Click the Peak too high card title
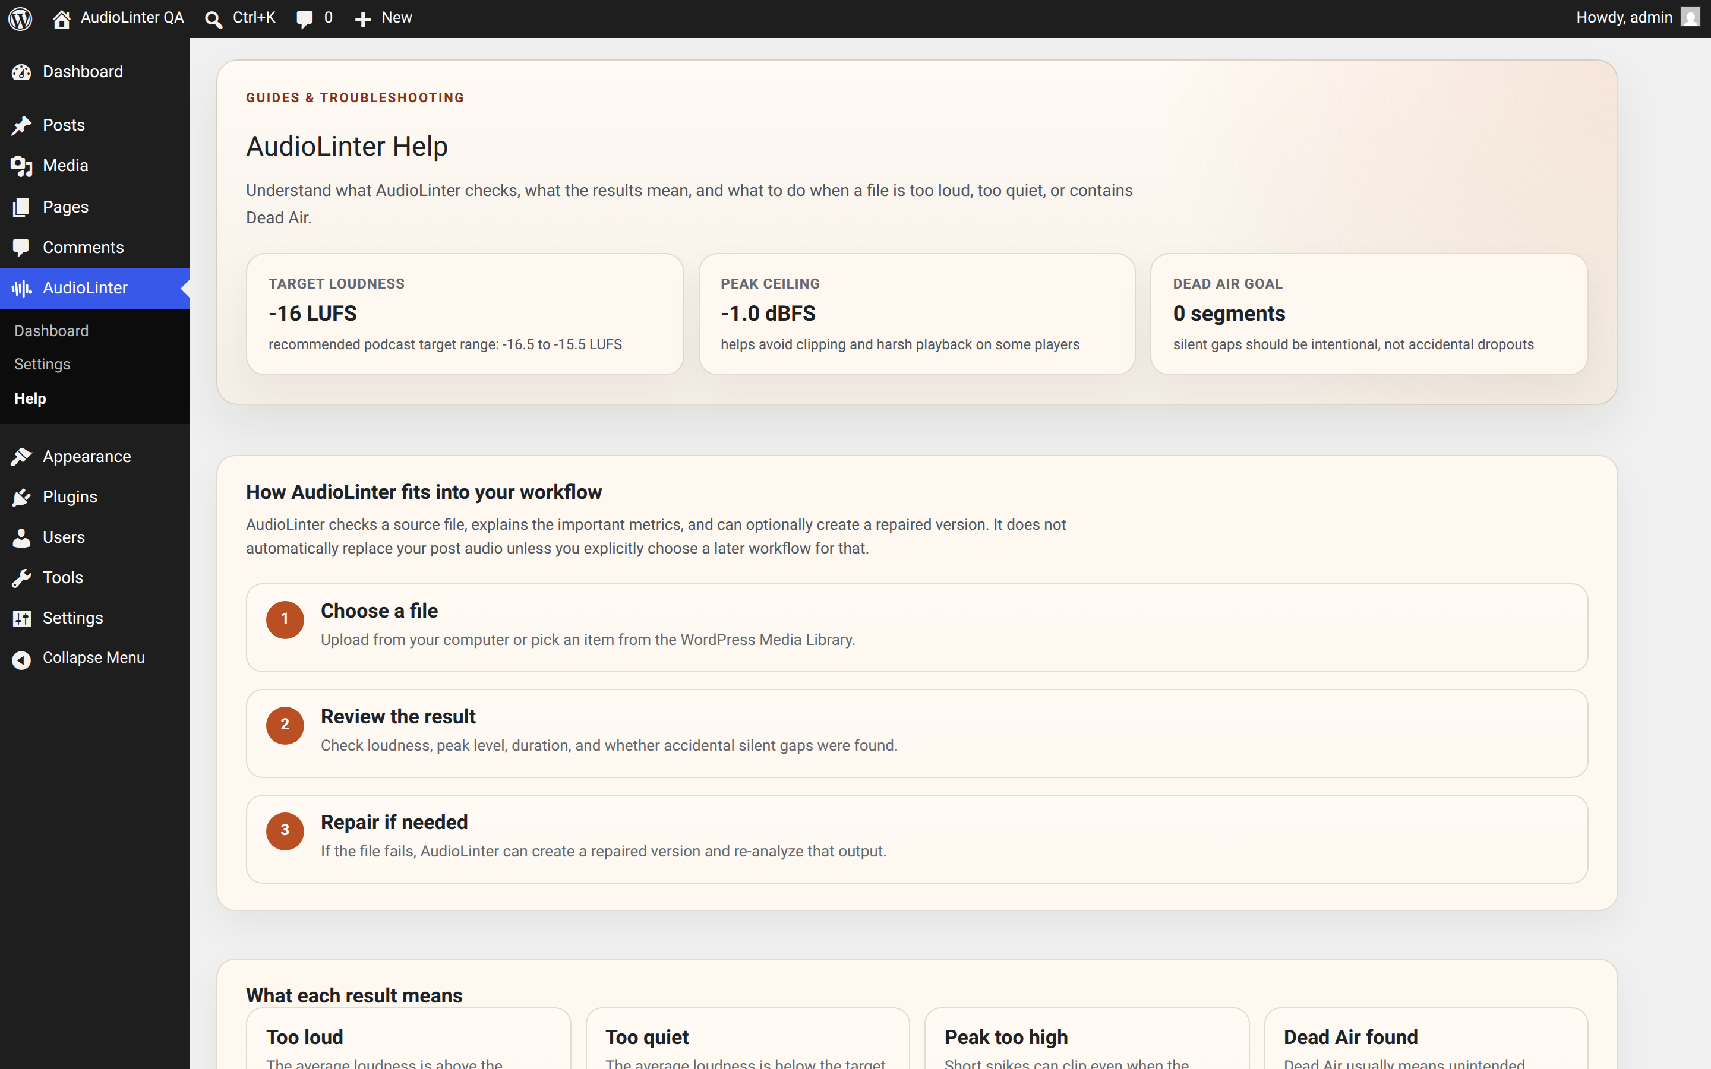 click(1006, 1037)
